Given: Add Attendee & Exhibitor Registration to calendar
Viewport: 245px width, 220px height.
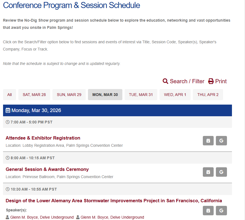Looking at the screenshot, I should (208, 141).
